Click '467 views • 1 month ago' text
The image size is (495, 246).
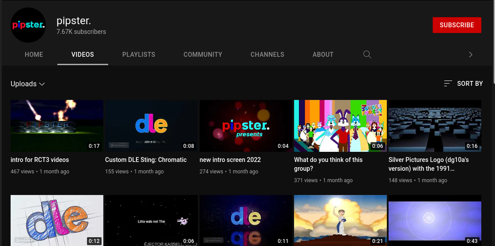tap(40, 172)
